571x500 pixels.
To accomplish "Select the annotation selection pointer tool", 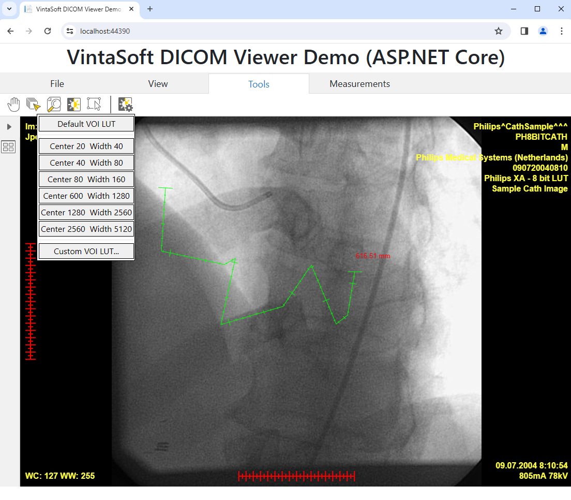I will (x=94, y=105).
